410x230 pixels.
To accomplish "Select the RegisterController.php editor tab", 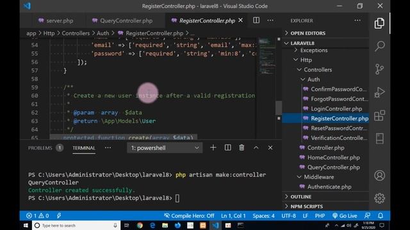I will click(207, 20).
